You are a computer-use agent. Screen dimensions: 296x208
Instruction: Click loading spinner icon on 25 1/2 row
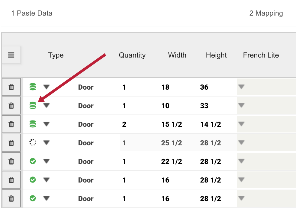33,142
